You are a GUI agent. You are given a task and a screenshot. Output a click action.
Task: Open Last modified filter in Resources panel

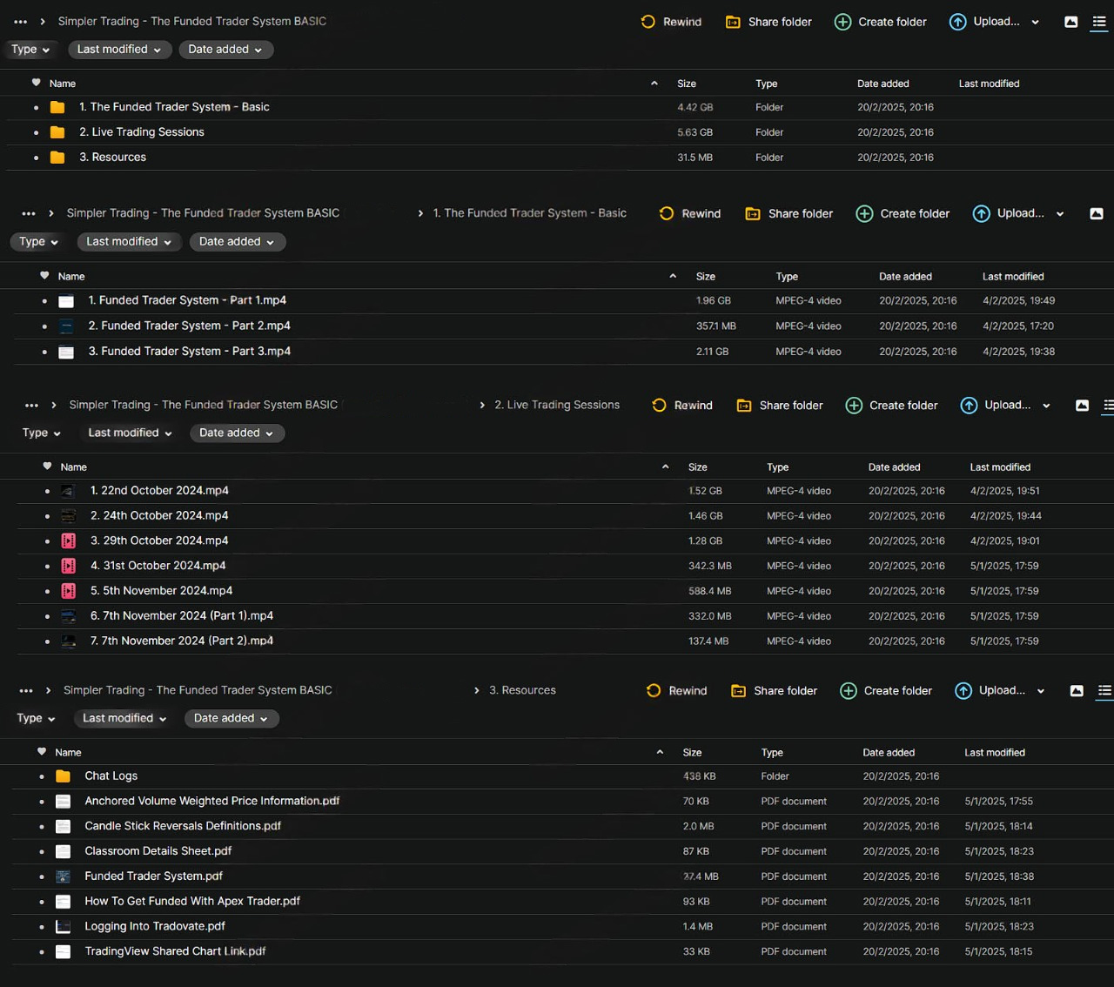point(124,719)
